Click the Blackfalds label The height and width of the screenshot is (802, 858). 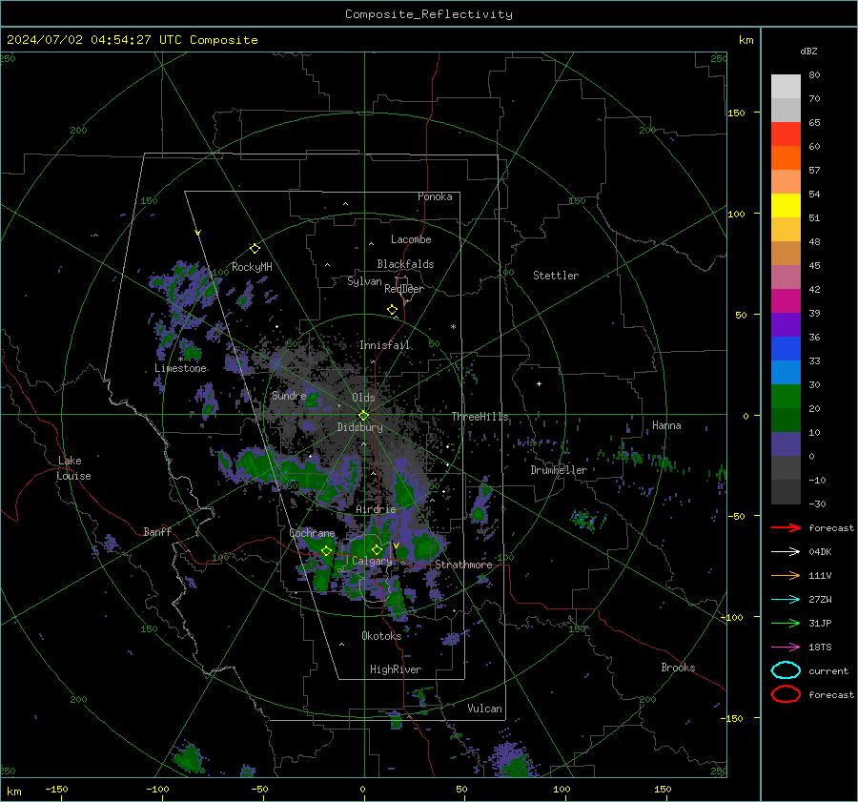pyautogui.click(x=405, y=264)
